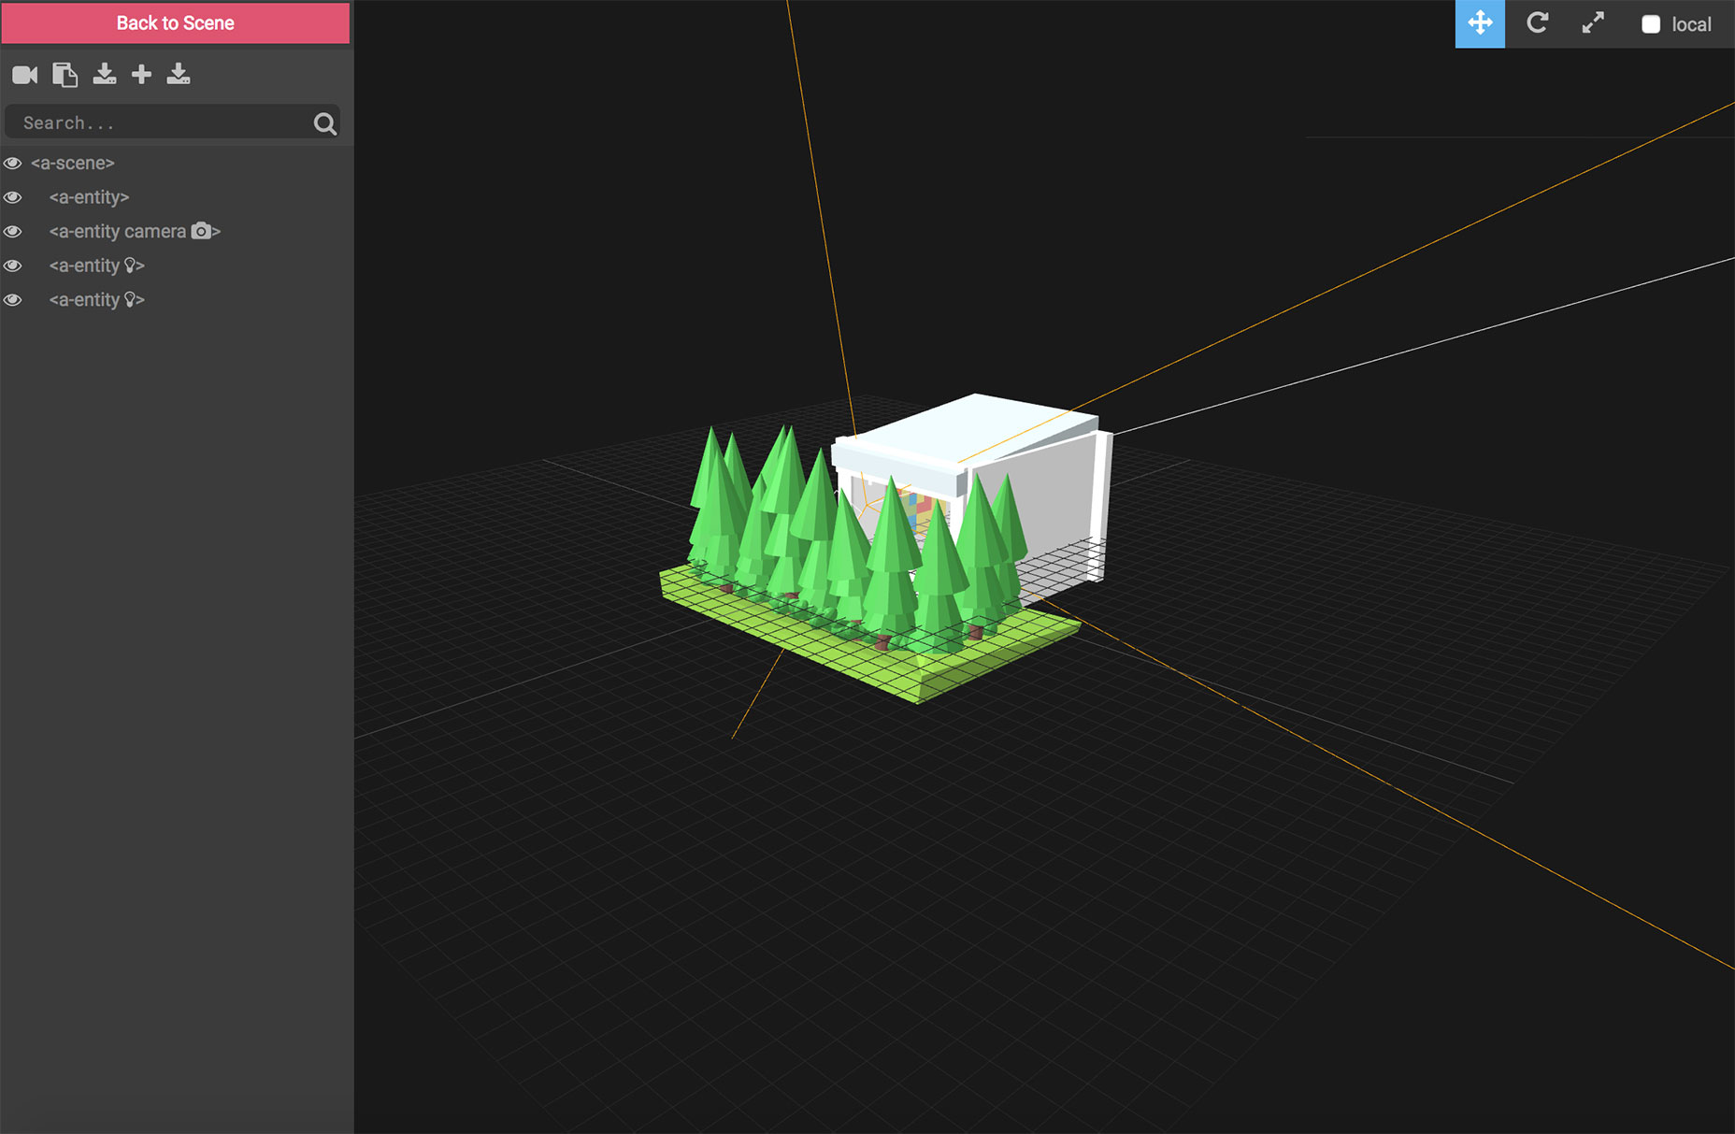Toggle visibility of the camera entity
The height and width of the screenshot is (1134, 1735).
[13, 232]
